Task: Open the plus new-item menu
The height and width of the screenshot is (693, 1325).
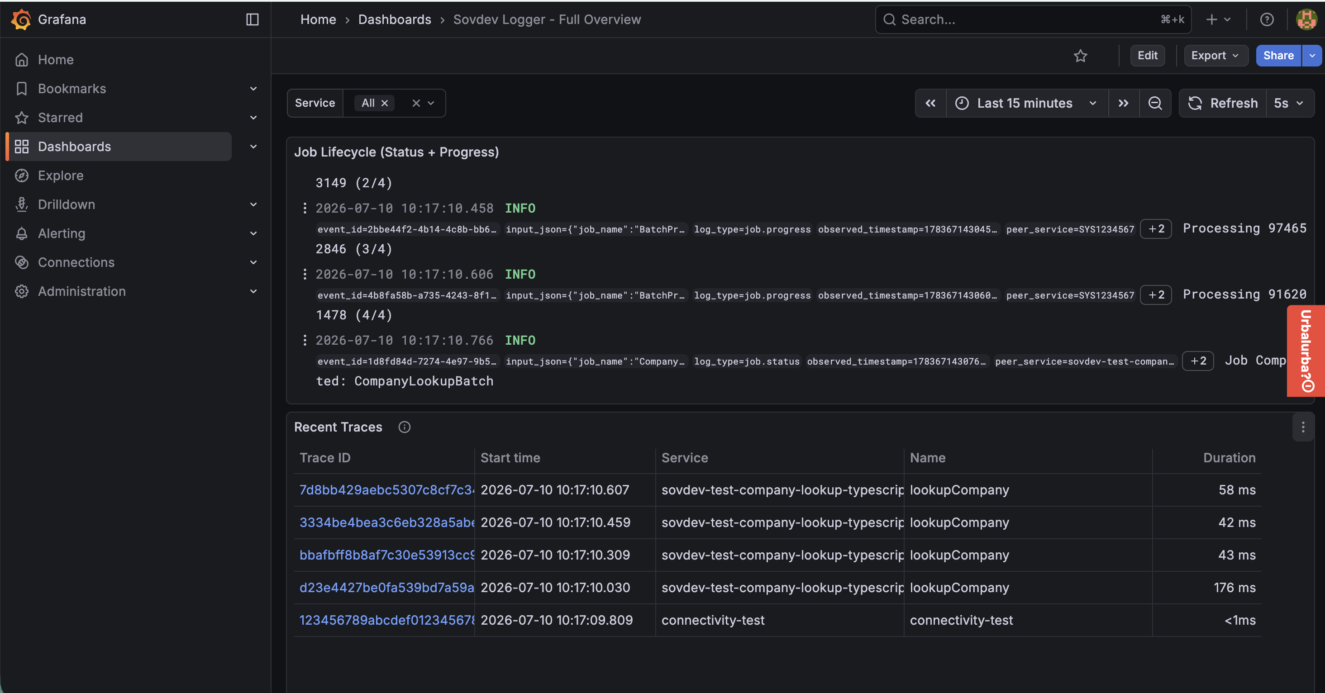Action: click(x=1218, y=19)
